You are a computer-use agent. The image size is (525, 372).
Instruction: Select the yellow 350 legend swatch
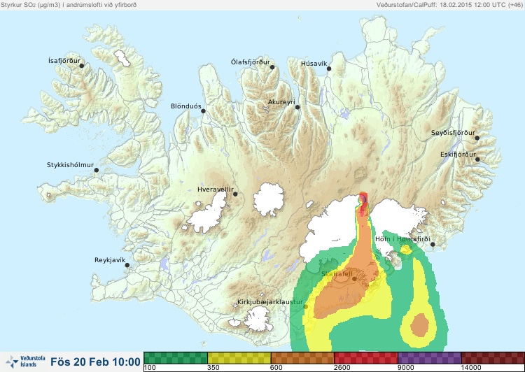point(239,358)
